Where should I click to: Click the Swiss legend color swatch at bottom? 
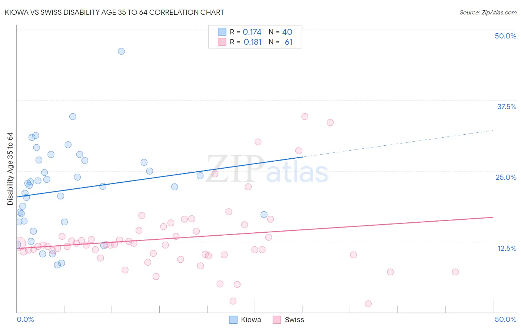click(277, 320)
